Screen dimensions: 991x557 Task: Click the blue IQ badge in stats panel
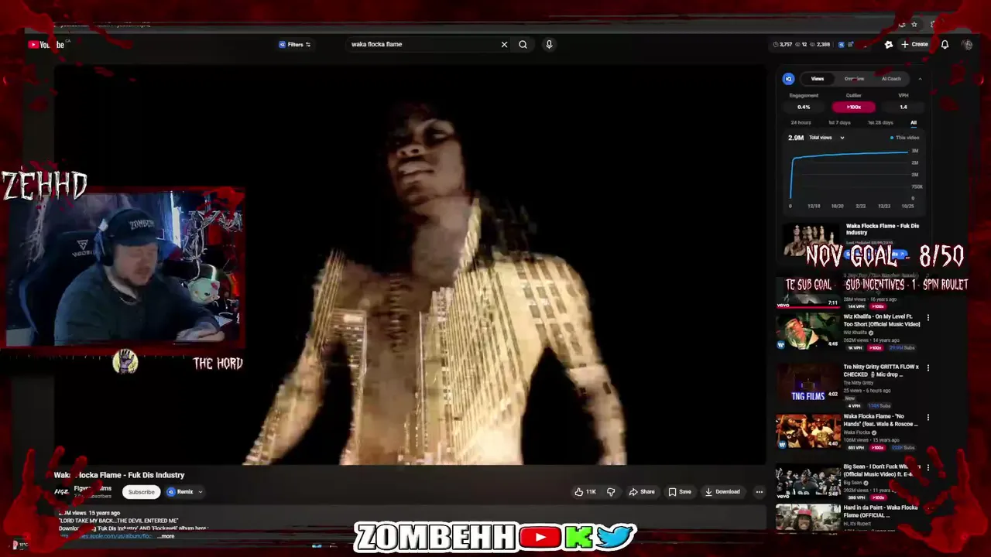pyautogui.click(x=788, y=78)
